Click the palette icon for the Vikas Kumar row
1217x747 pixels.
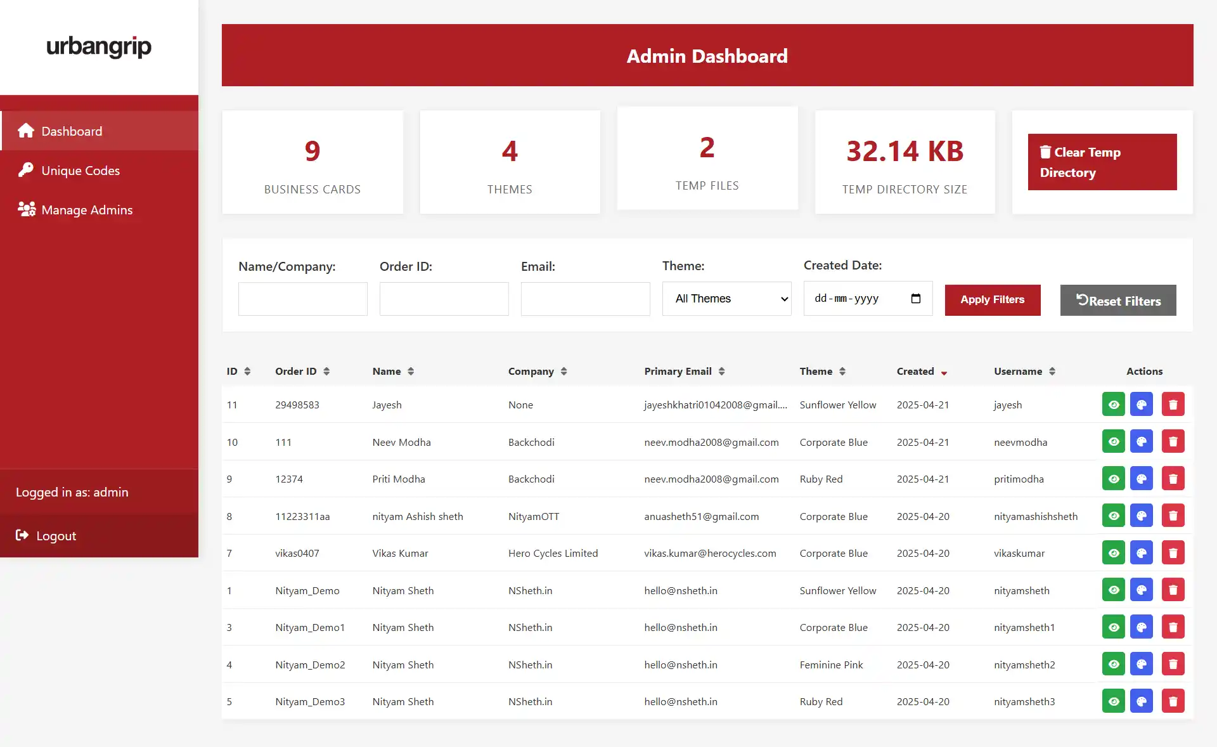pos(1141,553)
